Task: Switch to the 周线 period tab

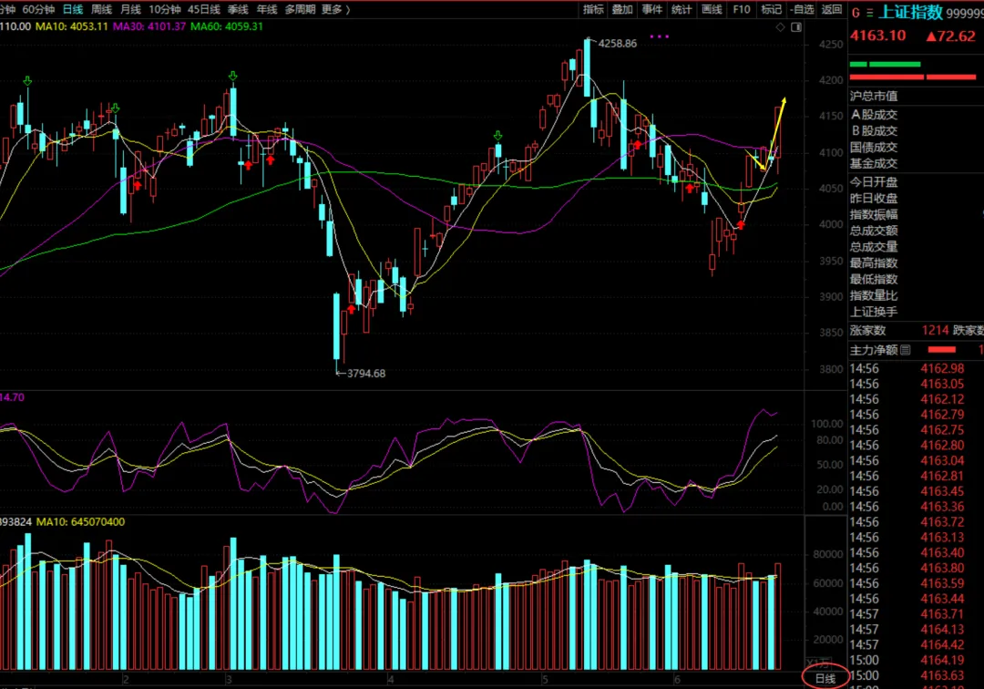Action: coord(102,9)
